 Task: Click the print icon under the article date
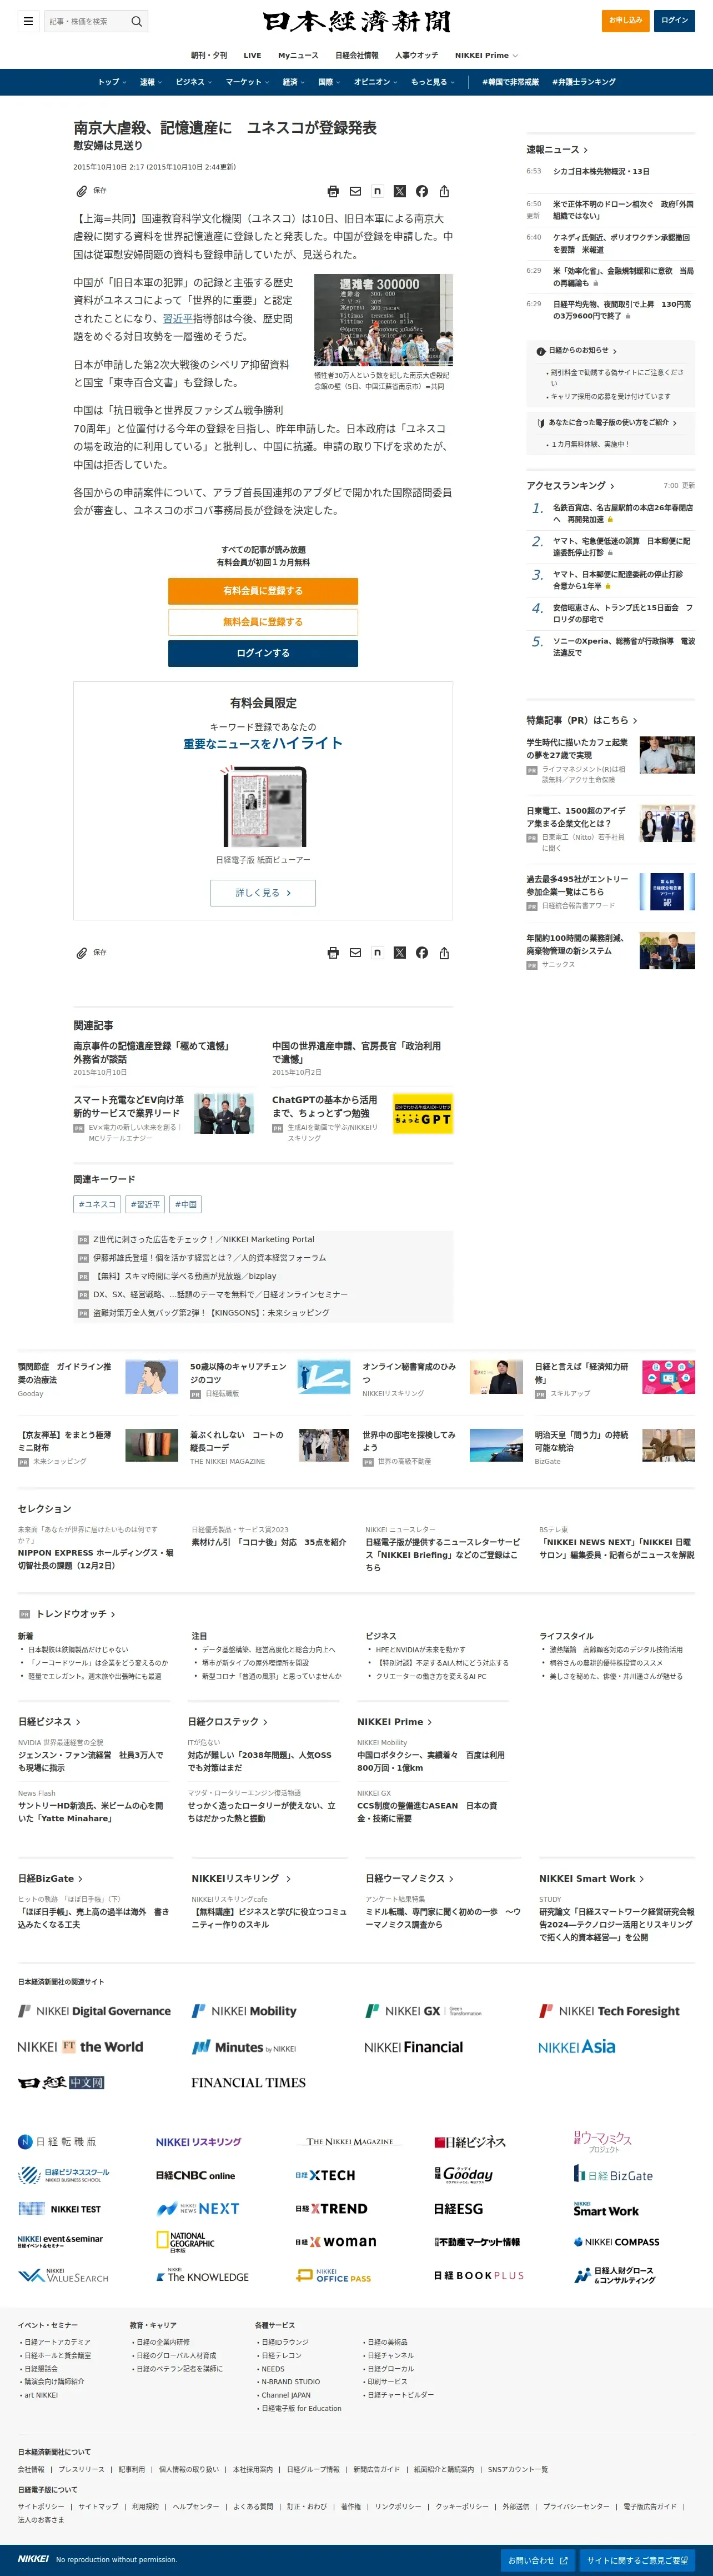tap(333, 191)
